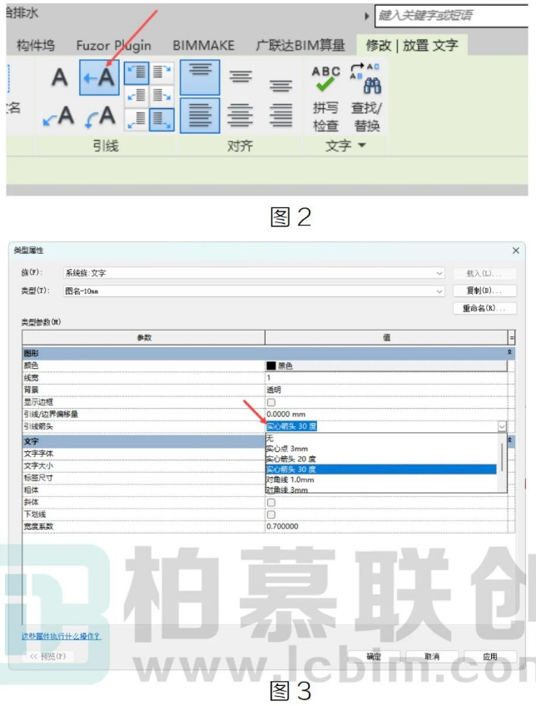Click the 应用 apply button
This screenshot has height=706, width=536.
click(x=490, y=657)
